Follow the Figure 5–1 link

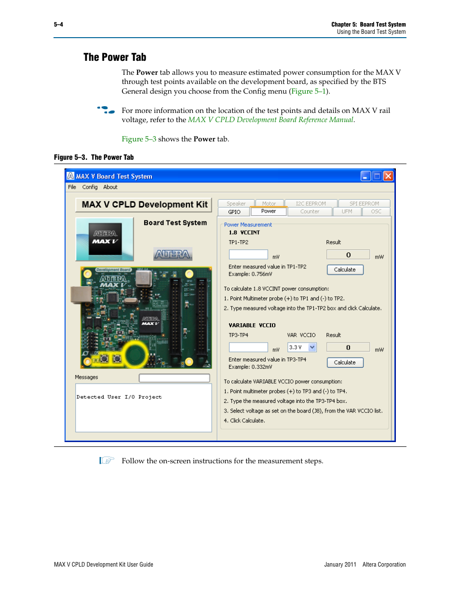[x=309, y=91]
